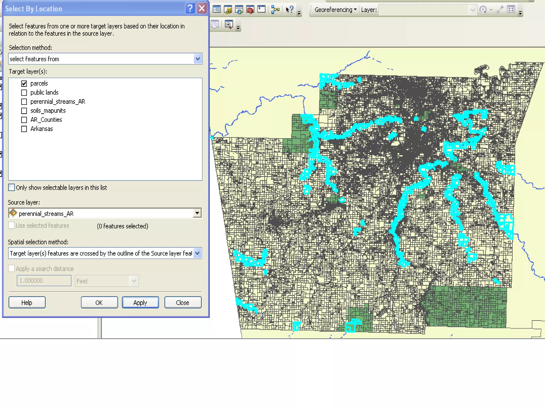The width and height of the screenshot is (545, 408).
Task: Open the Source layer dropdown
Action: [x=197, y=213]
